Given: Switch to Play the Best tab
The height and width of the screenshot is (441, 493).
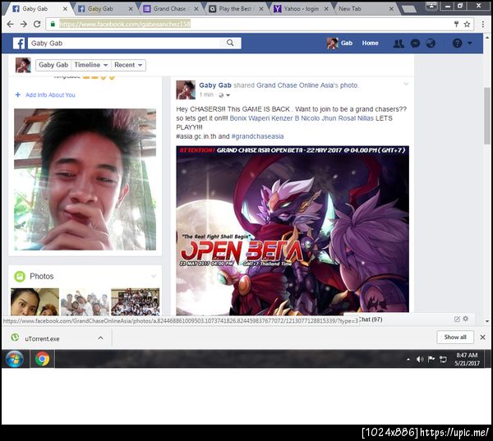Looking at the screenshot, I should point(235,9).
